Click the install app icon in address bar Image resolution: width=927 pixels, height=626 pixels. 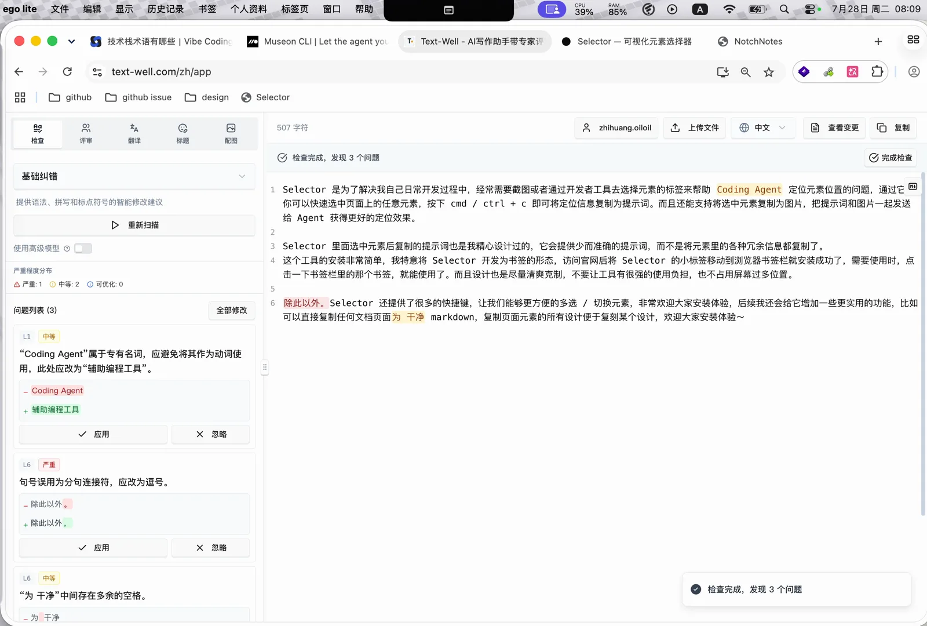click(x=722, y=72)
